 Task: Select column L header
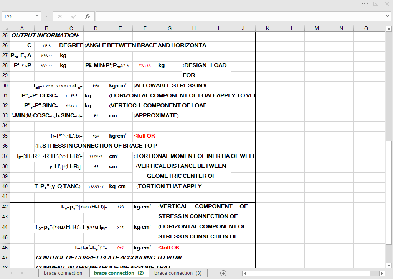pyautogui.click(x=292, y=28)
